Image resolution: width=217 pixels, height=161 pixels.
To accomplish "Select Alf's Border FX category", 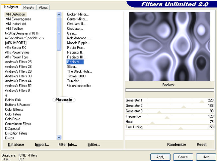I will (x=15, y=48).
